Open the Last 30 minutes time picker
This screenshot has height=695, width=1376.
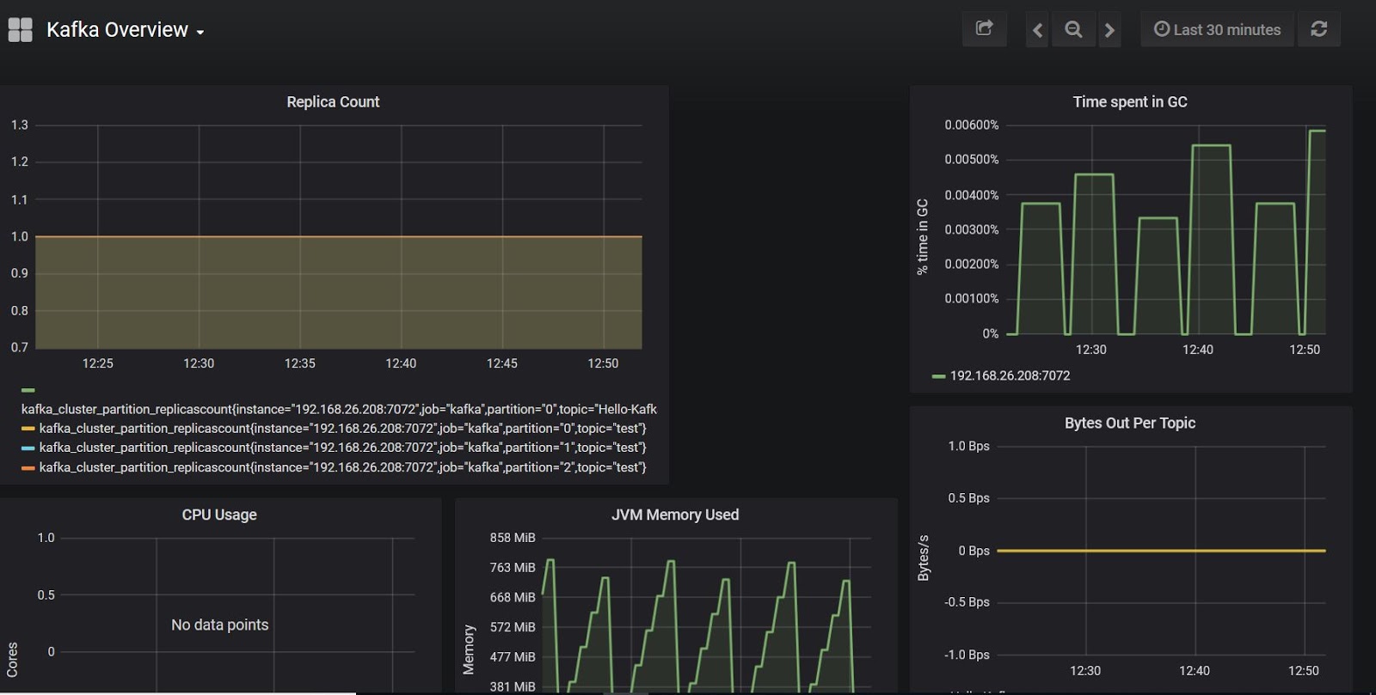pos(1217,30)
